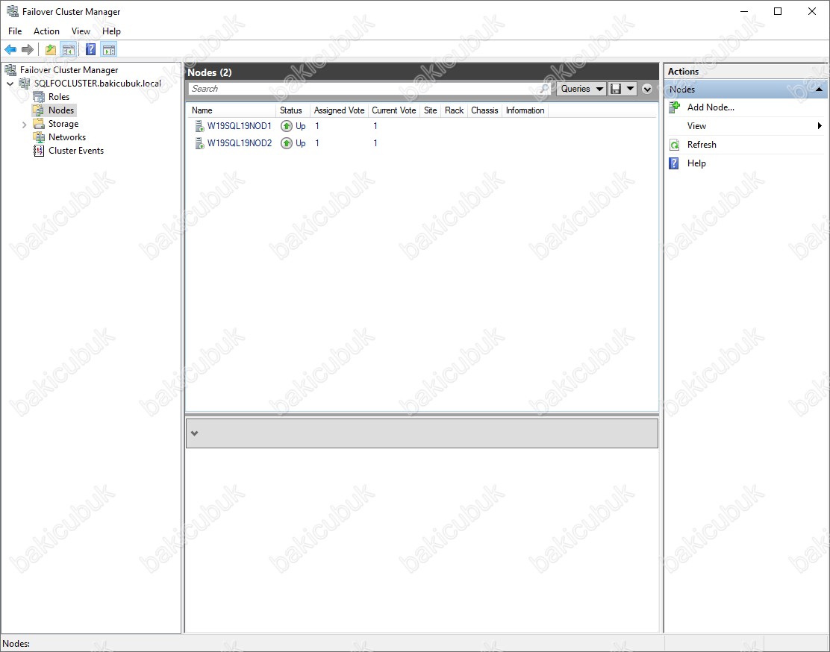830x652 pixels.
Task: Click the Up one level folder icon
Action: click(x=50, y=50)
